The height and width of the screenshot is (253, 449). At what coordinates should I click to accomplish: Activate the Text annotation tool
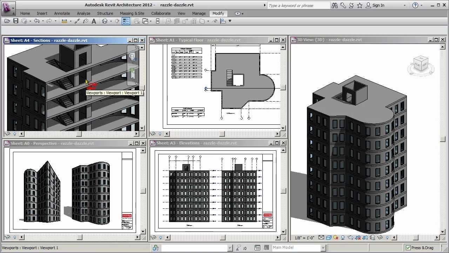(x=94, y=21)
